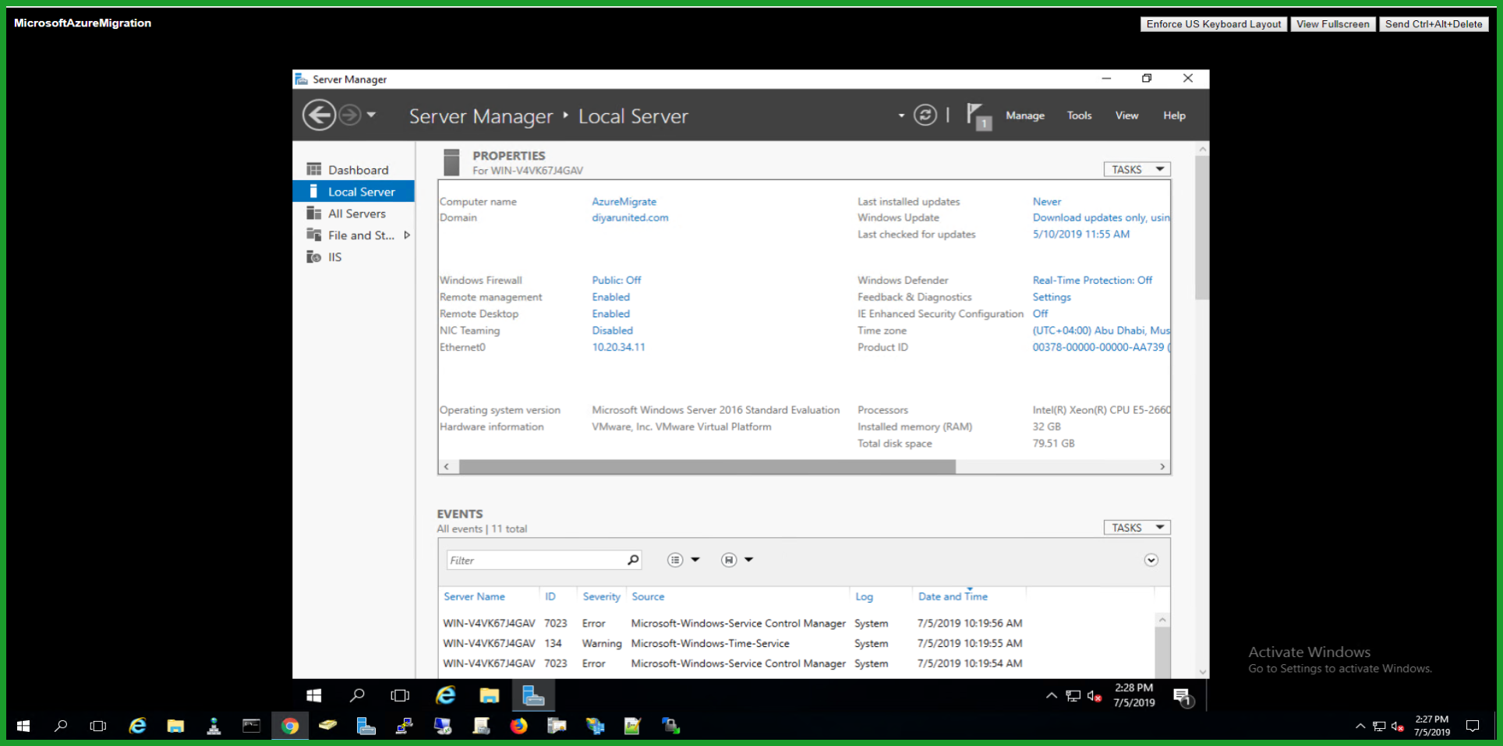Open the View menu

point(1126,115)
